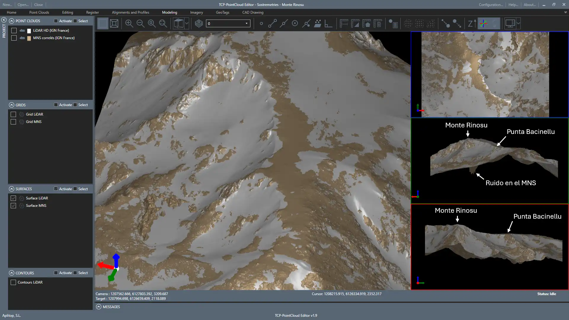Collapse the SURFACES section
This screenshot has width=569, height=320.
point(12,189)
